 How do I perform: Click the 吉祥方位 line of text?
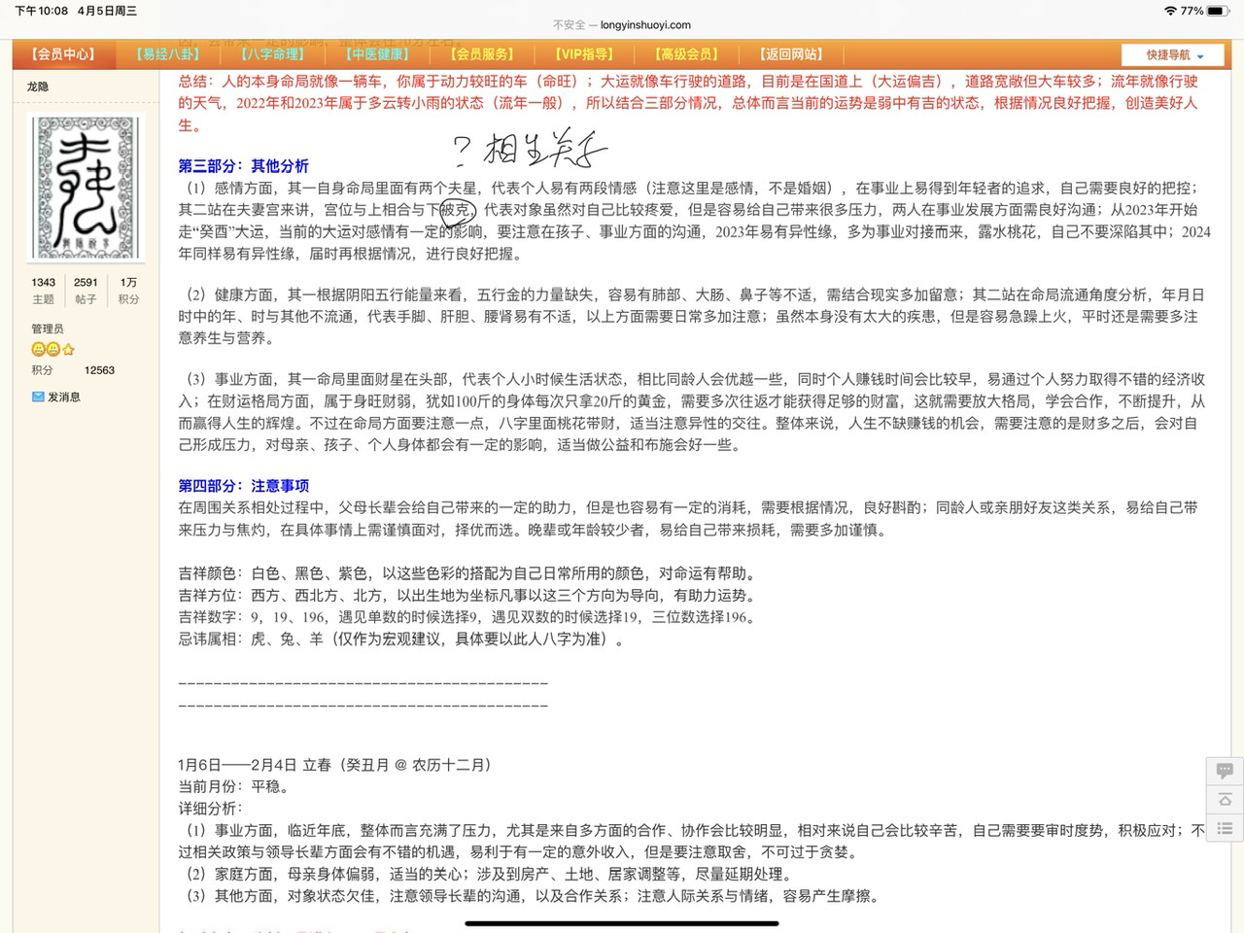(x=468, y=596)
